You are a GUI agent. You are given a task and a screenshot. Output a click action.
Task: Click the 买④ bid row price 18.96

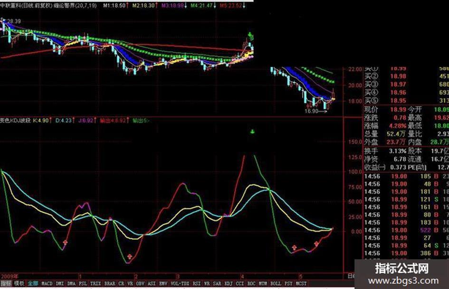coord(398,93)
